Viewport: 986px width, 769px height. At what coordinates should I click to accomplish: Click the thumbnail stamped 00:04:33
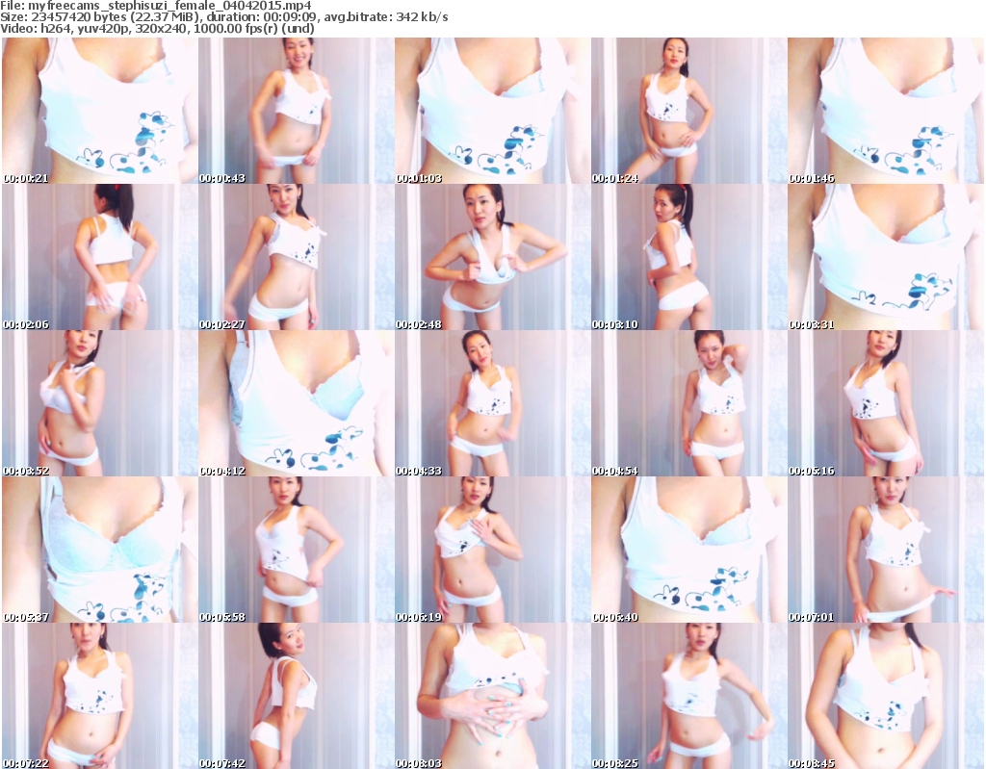click(x=492, y=403)
